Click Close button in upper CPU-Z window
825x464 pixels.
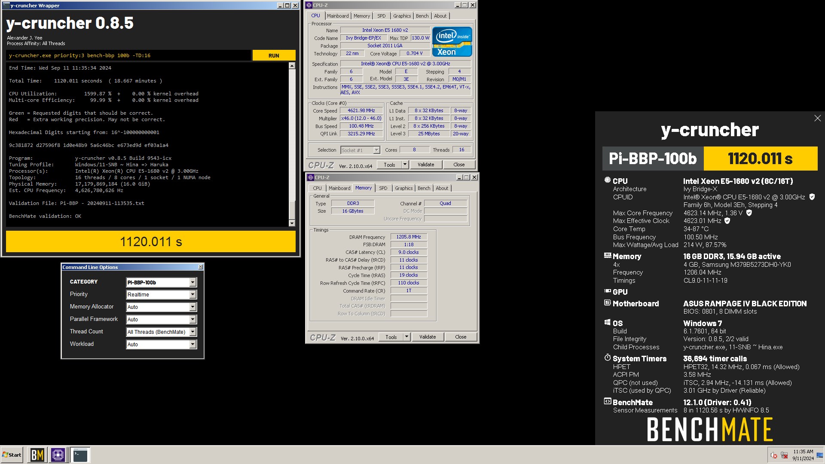[459, 165]
